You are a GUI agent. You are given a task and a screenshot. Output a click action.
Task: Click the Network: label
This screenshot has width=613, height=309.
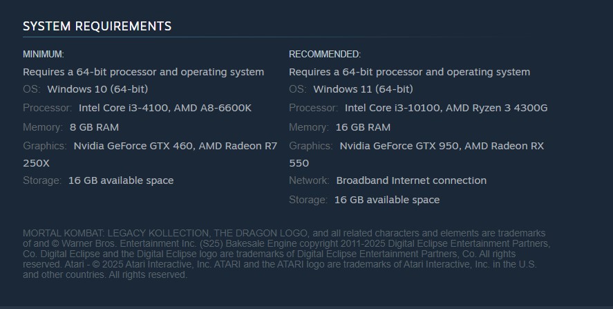pyautogui.click(x=309, y=180)
